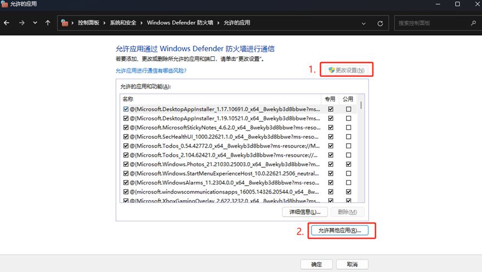Image resolution: width=482 pixels, height=272 pixels.
Task: Open the 控制面板 breadcrumb
Action: 89,23
